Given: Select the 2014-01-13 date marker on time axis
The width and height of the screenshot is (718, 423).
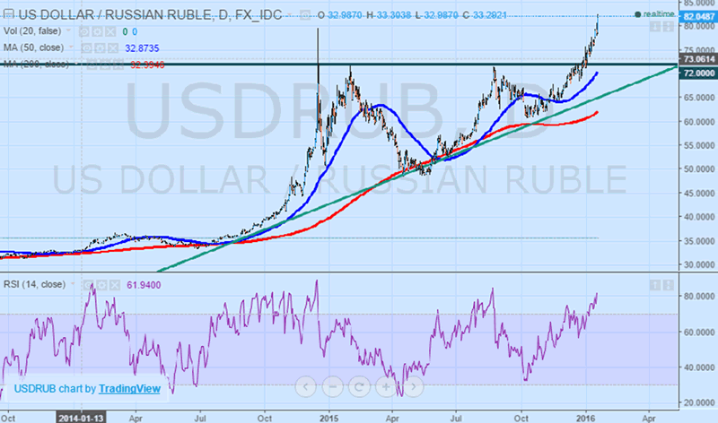Looking at the screenshot, I should [x=81, y=419].
